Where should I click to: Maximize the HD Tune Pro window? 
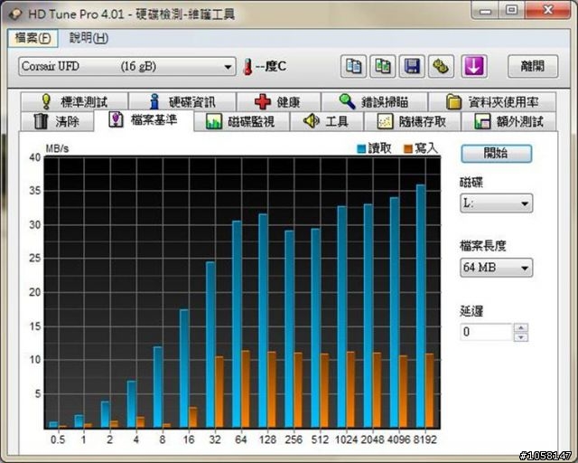coord(511,11)
